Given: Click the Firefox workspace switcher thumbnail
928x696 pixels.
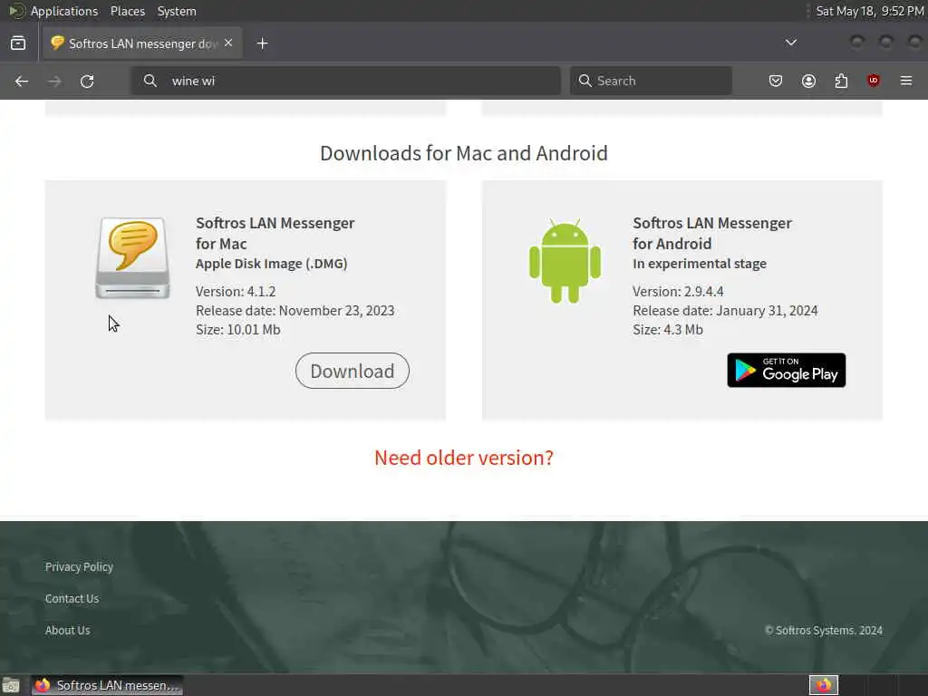Looking at the screenshot, I should 824,685.
